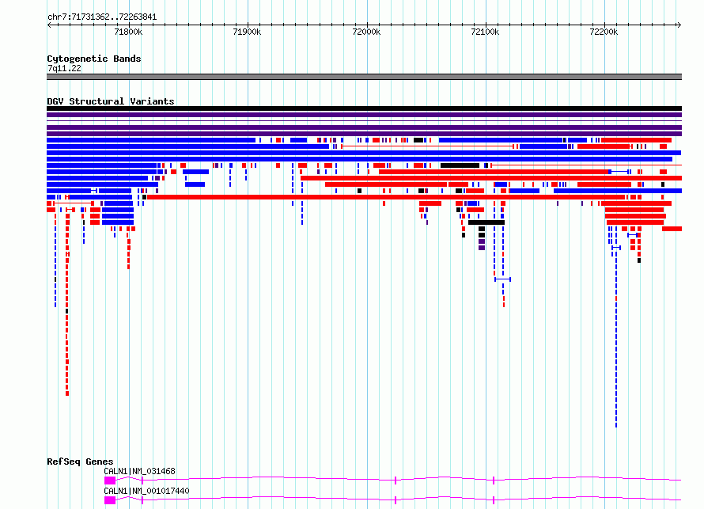Screen dimensions: 704x509
Task: Click the long red variant bar starting right of 71800k
Action: pyautogui.click(x=386, y=197)
